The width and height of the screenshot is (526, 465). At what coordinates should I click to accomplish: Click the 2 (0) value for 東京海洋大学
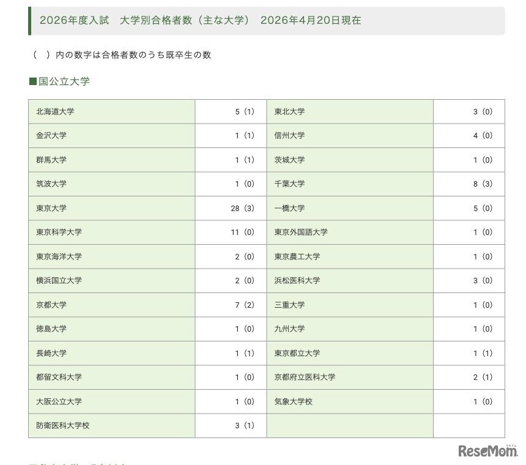245,256
